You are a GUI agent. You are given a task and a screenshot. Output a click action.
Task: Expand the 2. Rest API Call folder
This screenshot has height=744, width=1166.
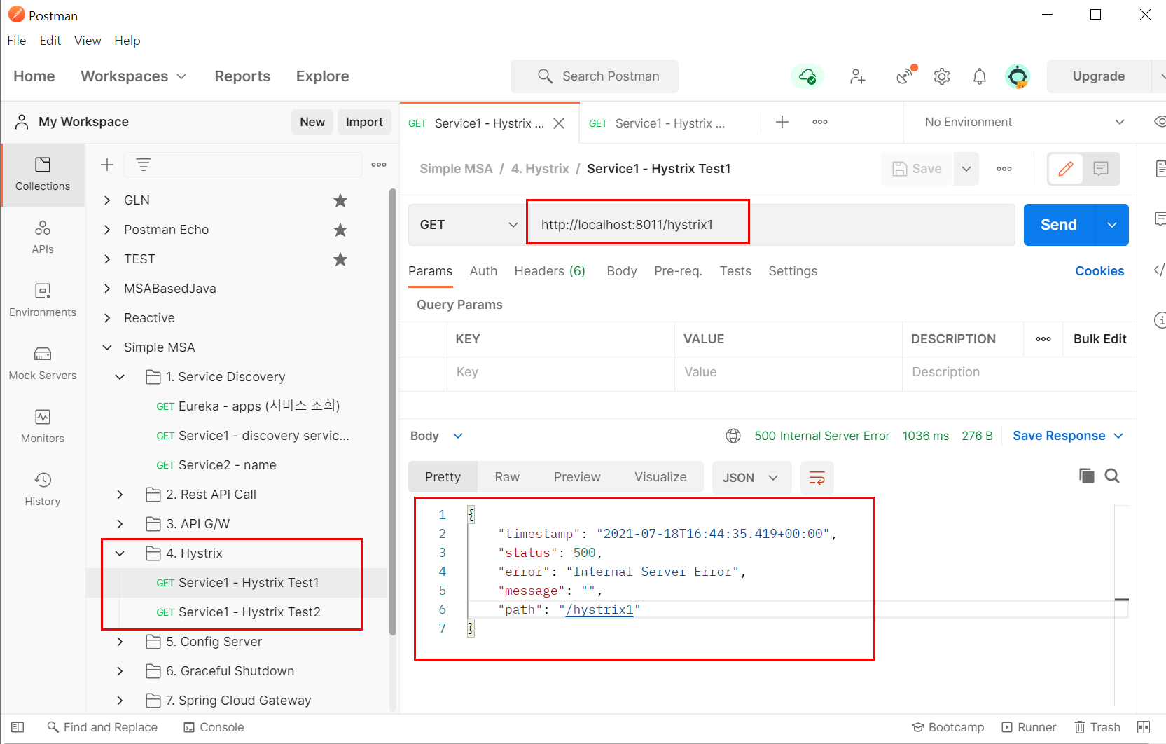tap(120, 495)
